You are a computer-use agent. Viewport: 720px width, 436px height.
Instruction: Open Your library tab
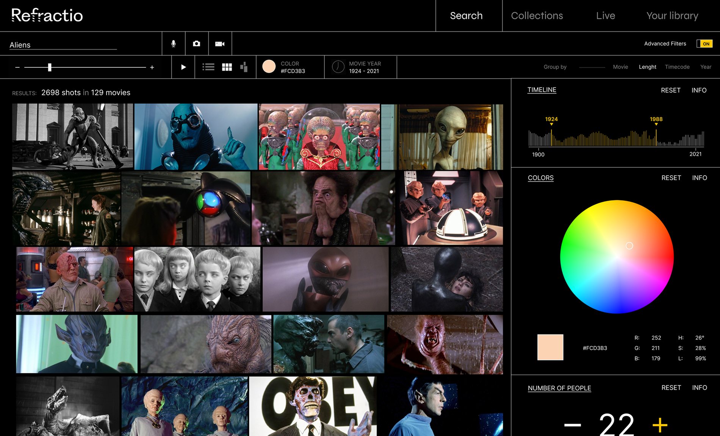click(672, 16)
